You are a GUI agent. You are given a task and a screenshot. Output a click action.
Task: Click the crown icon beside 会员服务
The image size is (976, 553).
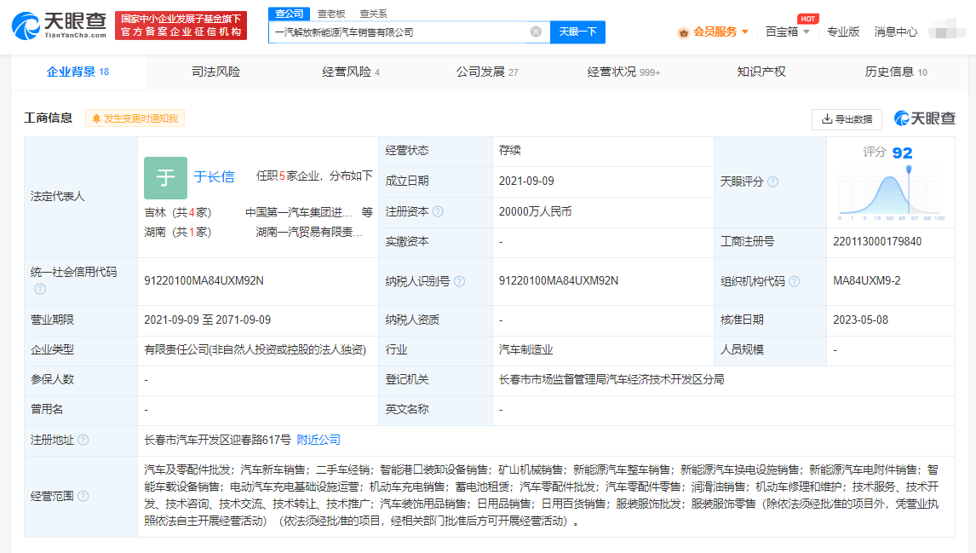pos(683,32)
